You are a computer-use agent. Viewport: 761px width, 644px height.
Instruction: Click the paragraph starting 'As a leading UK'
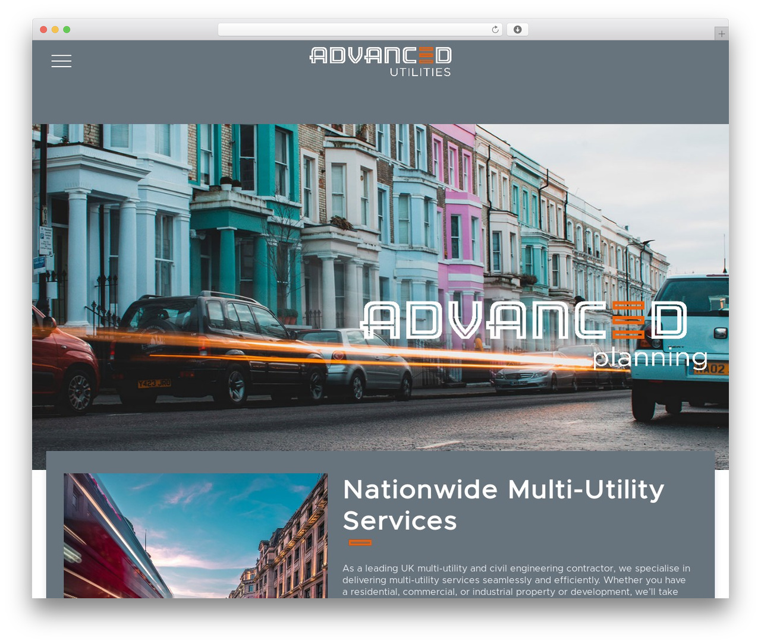tap(516, 580)
